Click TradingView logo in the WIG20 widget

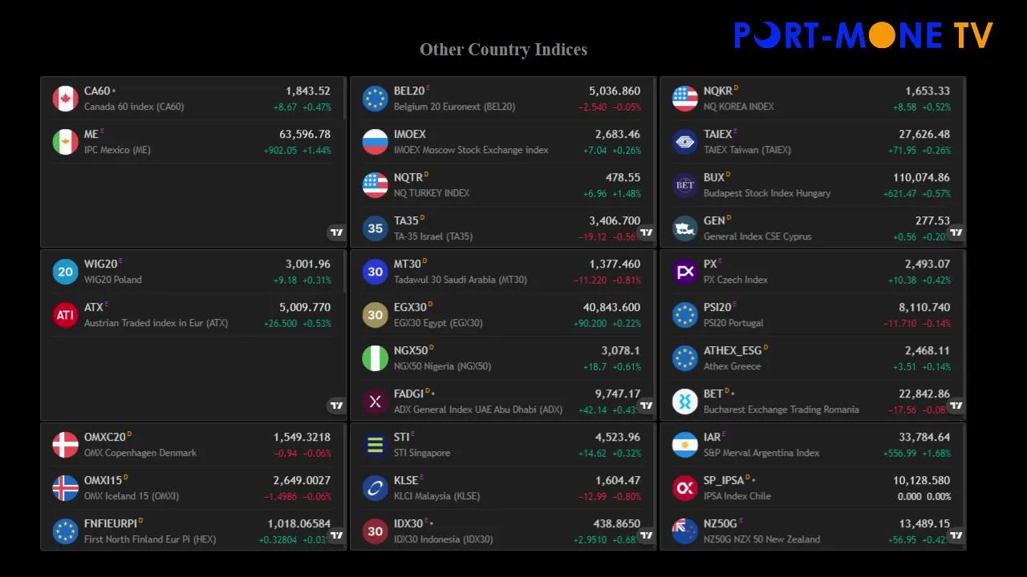(336, 406)
